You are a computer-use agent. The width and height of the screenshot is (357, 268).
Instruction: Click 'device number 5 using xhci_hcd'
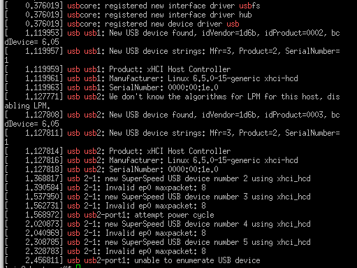(x=247, y=242)
